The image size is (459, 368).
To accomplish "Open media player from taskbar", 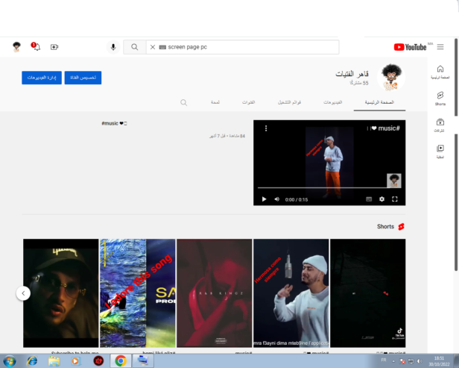I will pyautogui.click(x=75, y=361).
